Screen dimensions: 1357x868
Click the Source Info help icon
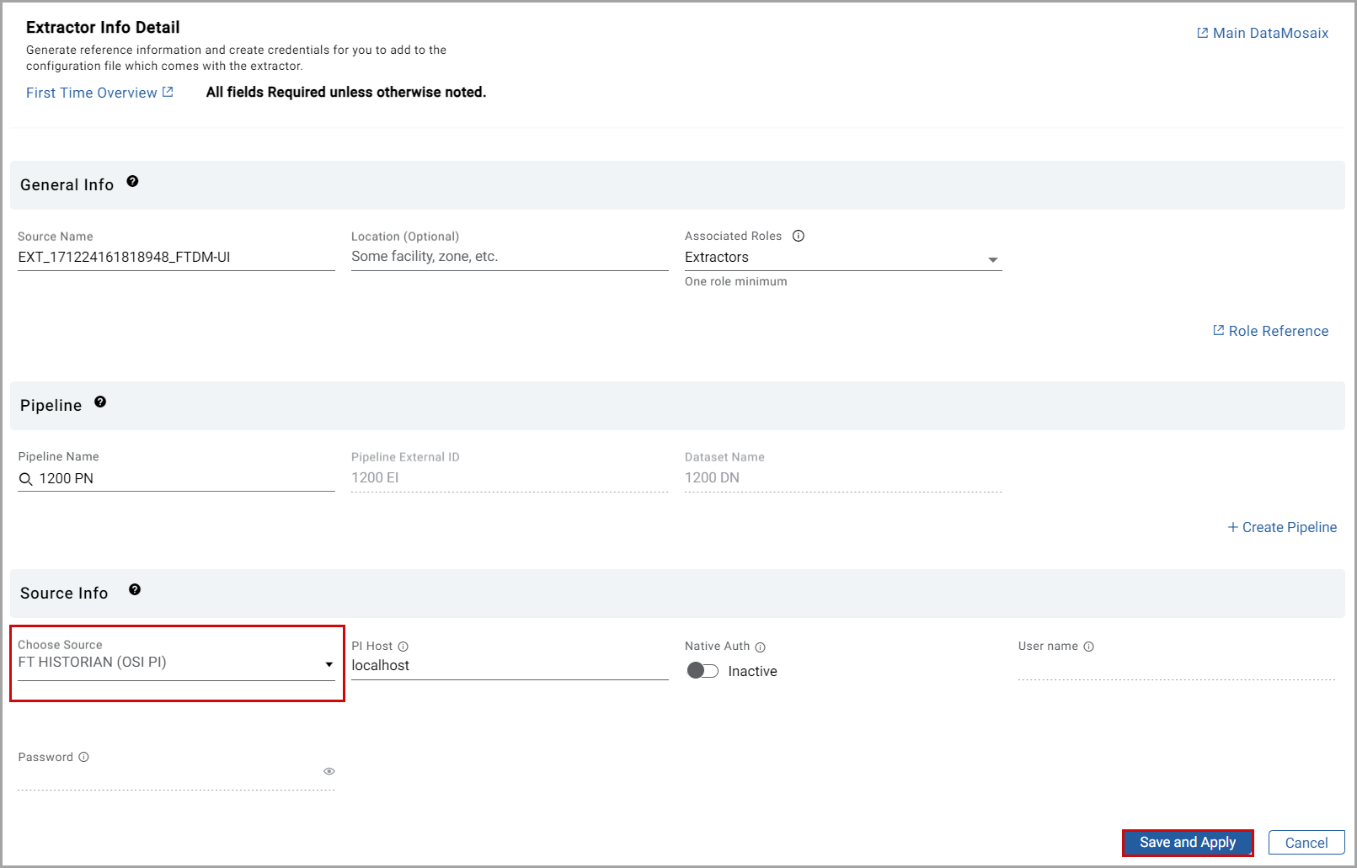click(135, 590)
